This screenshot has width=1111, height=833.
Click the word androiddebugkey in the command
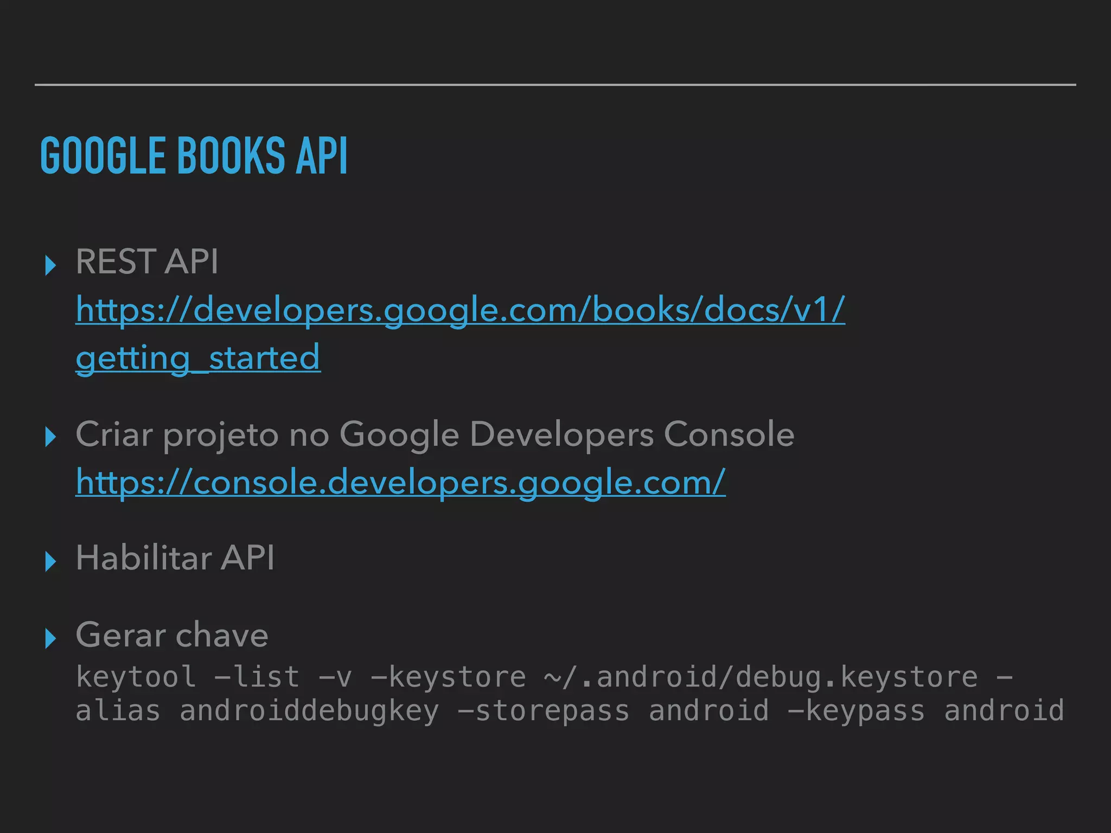pyautogui.click(x=309, y=711)
